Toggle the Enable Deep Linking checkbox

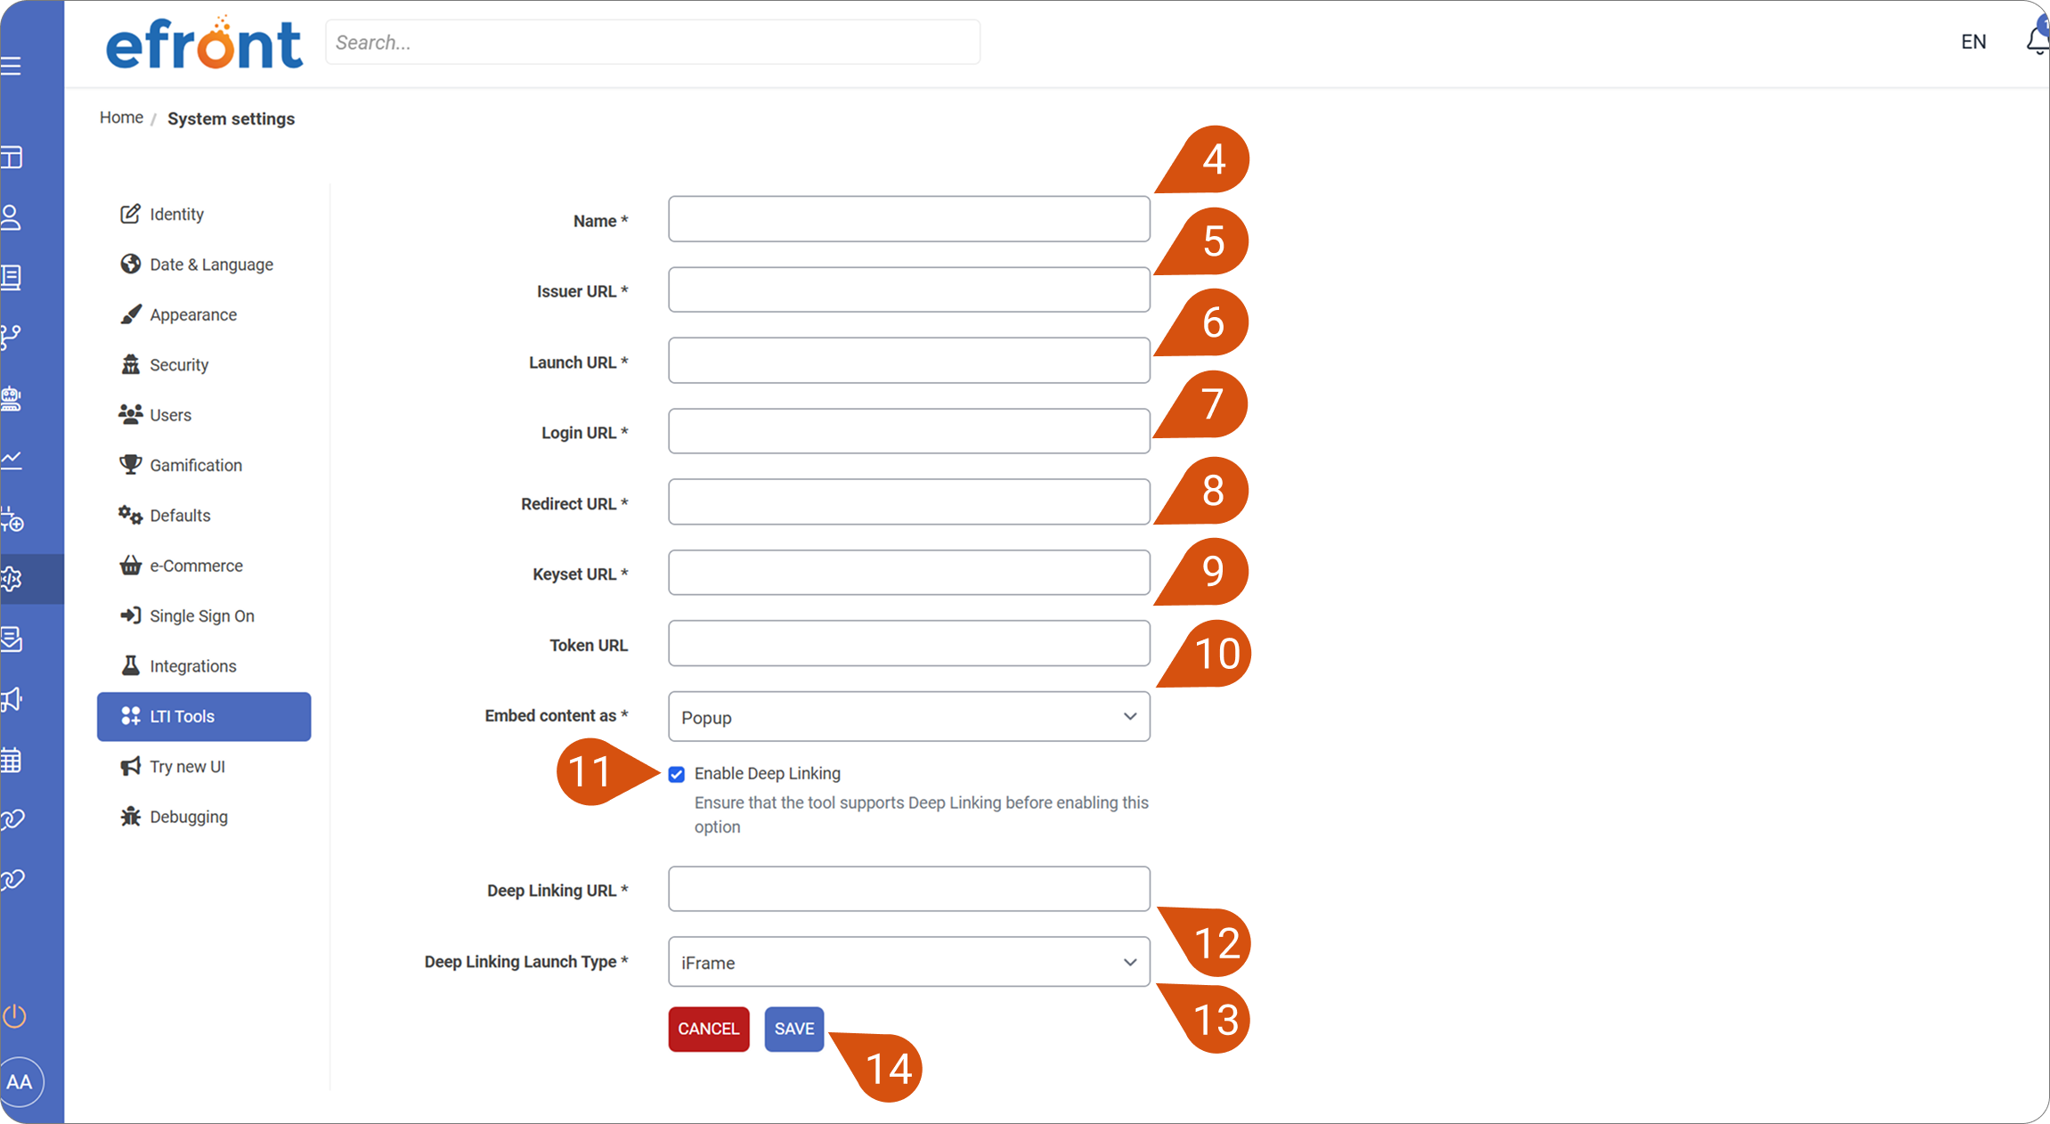(x=677, y=774)
